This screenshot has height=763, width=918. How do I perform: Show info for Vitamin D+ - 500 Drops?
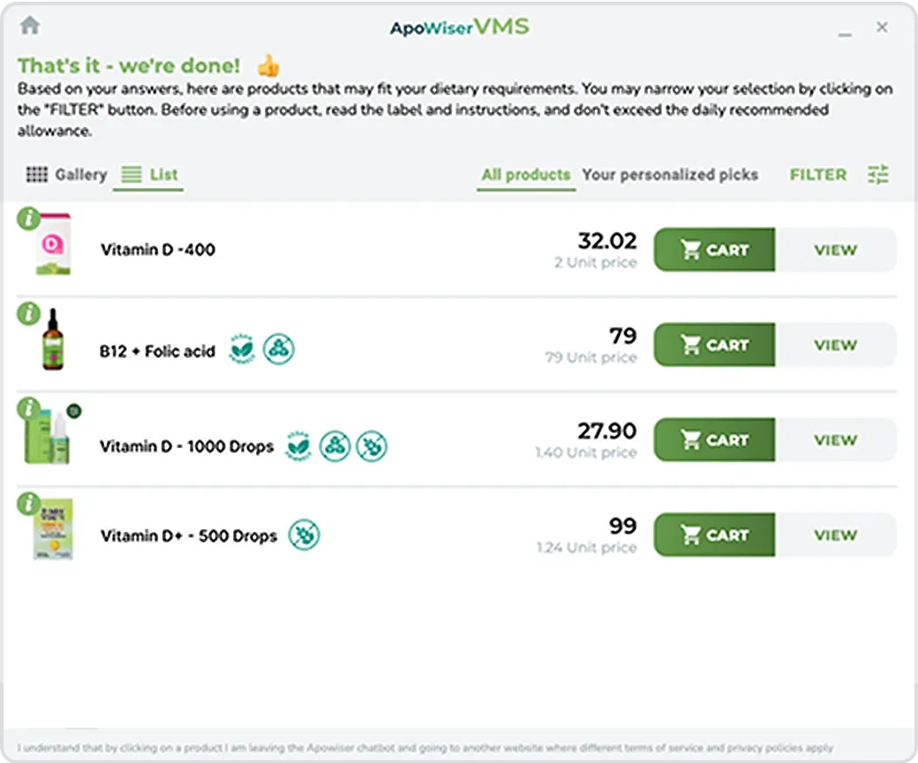[x=28, y=504]
